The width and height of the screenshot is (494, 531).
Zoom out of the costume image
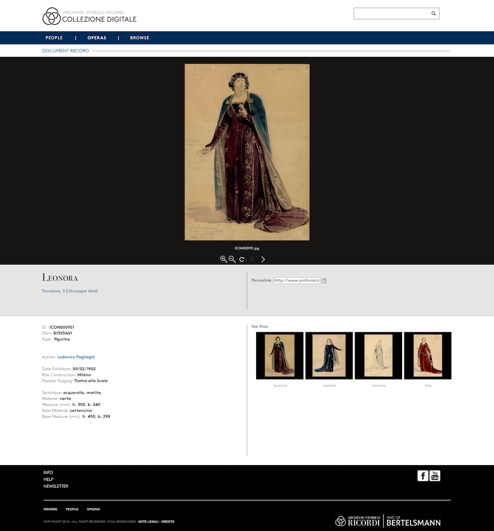pyautogui.click(x=232, y=259)
